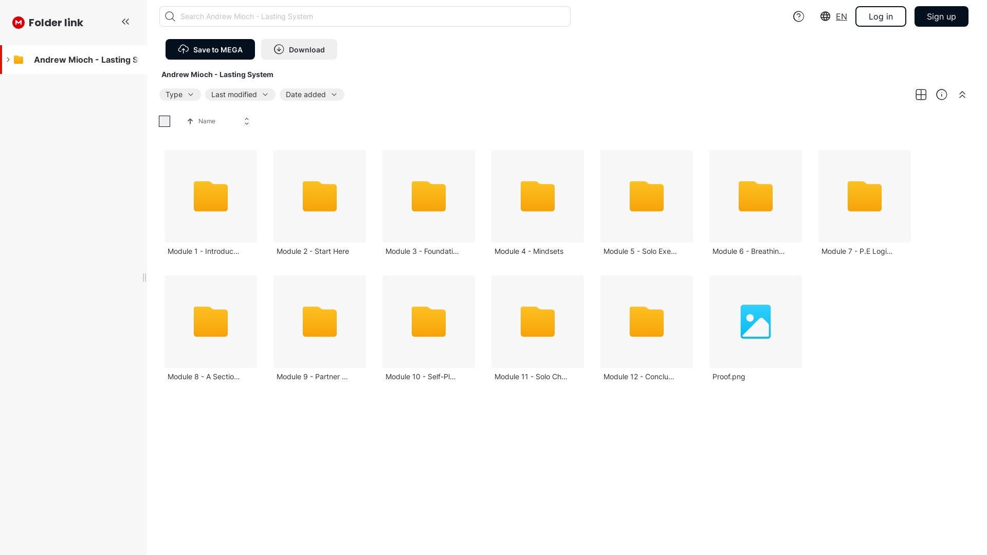This screenshot has height=555, width=987.
Task: Open the Proof.png image file
Action: pos(755,322)
